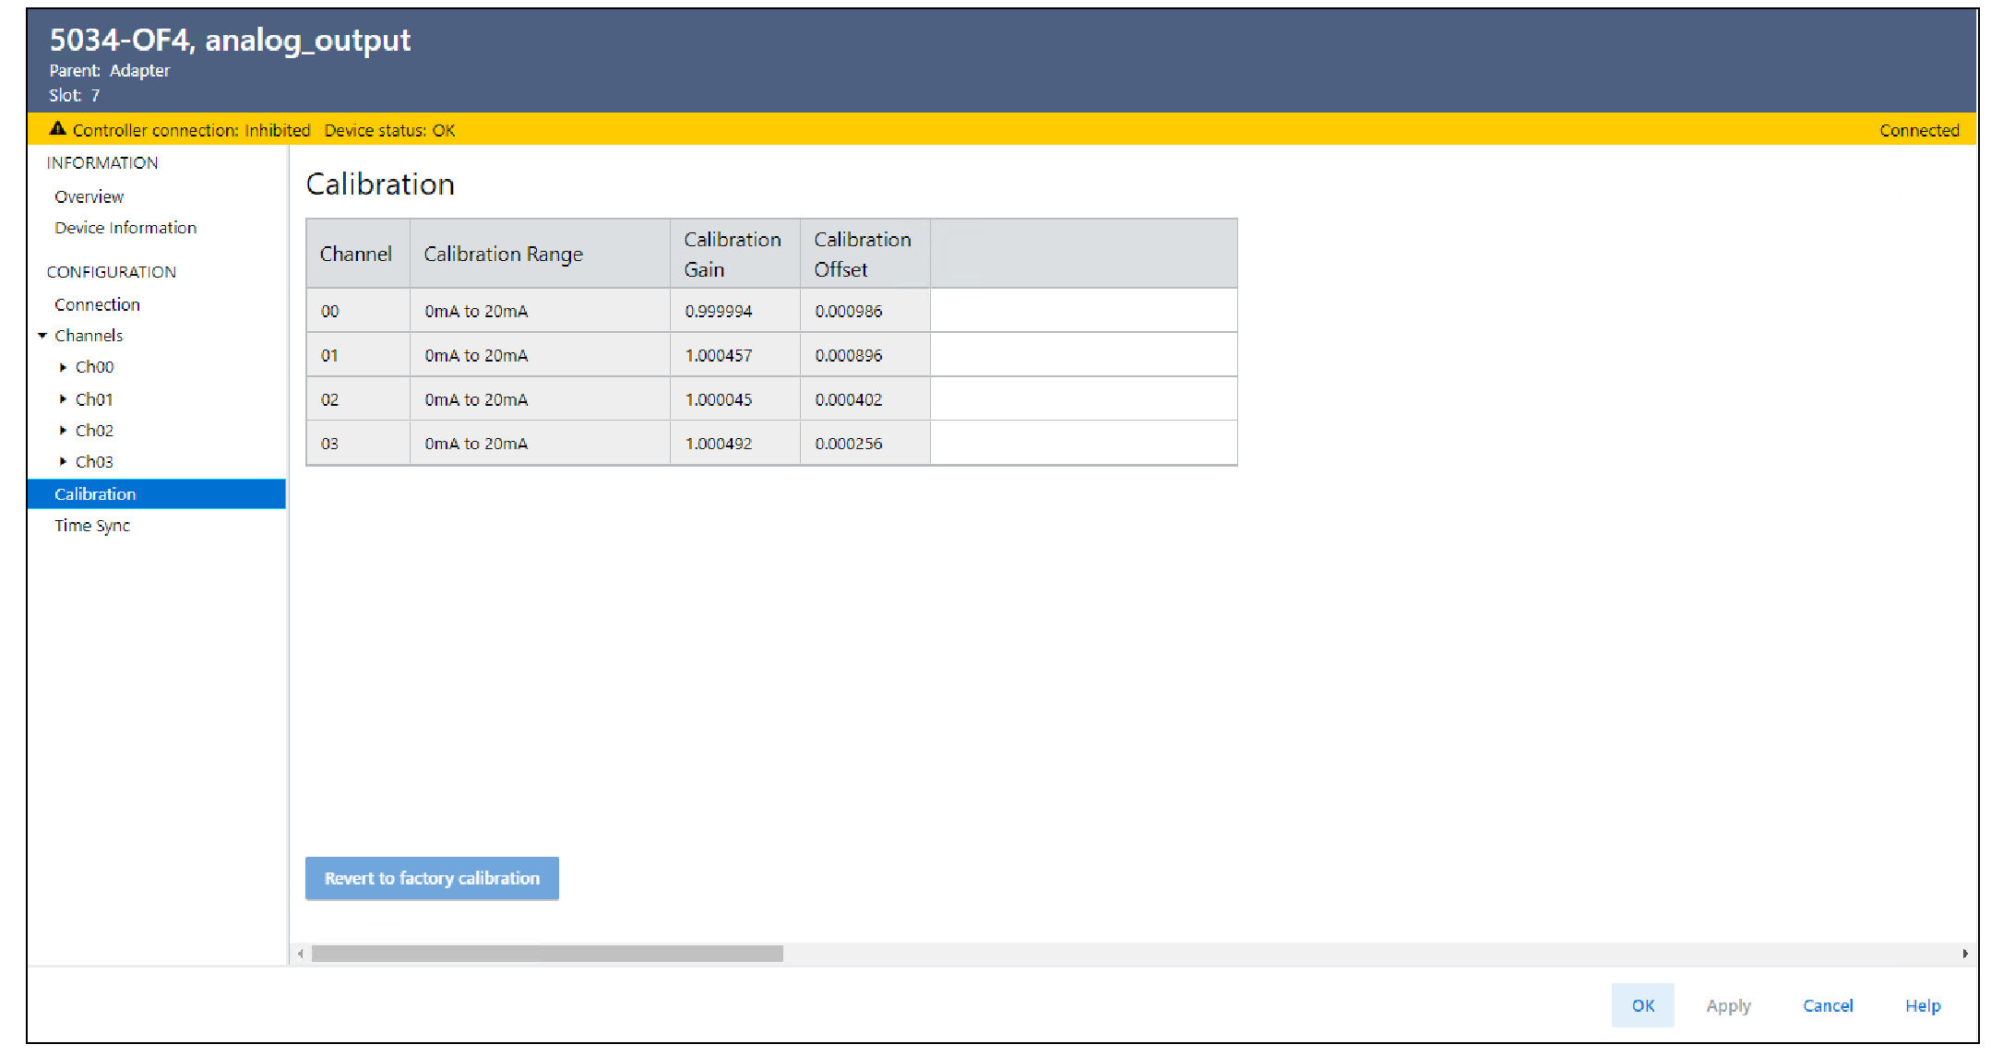Select channel 01 row cell
This screenshot has width=2003, height=1056.
coord(358,355)
